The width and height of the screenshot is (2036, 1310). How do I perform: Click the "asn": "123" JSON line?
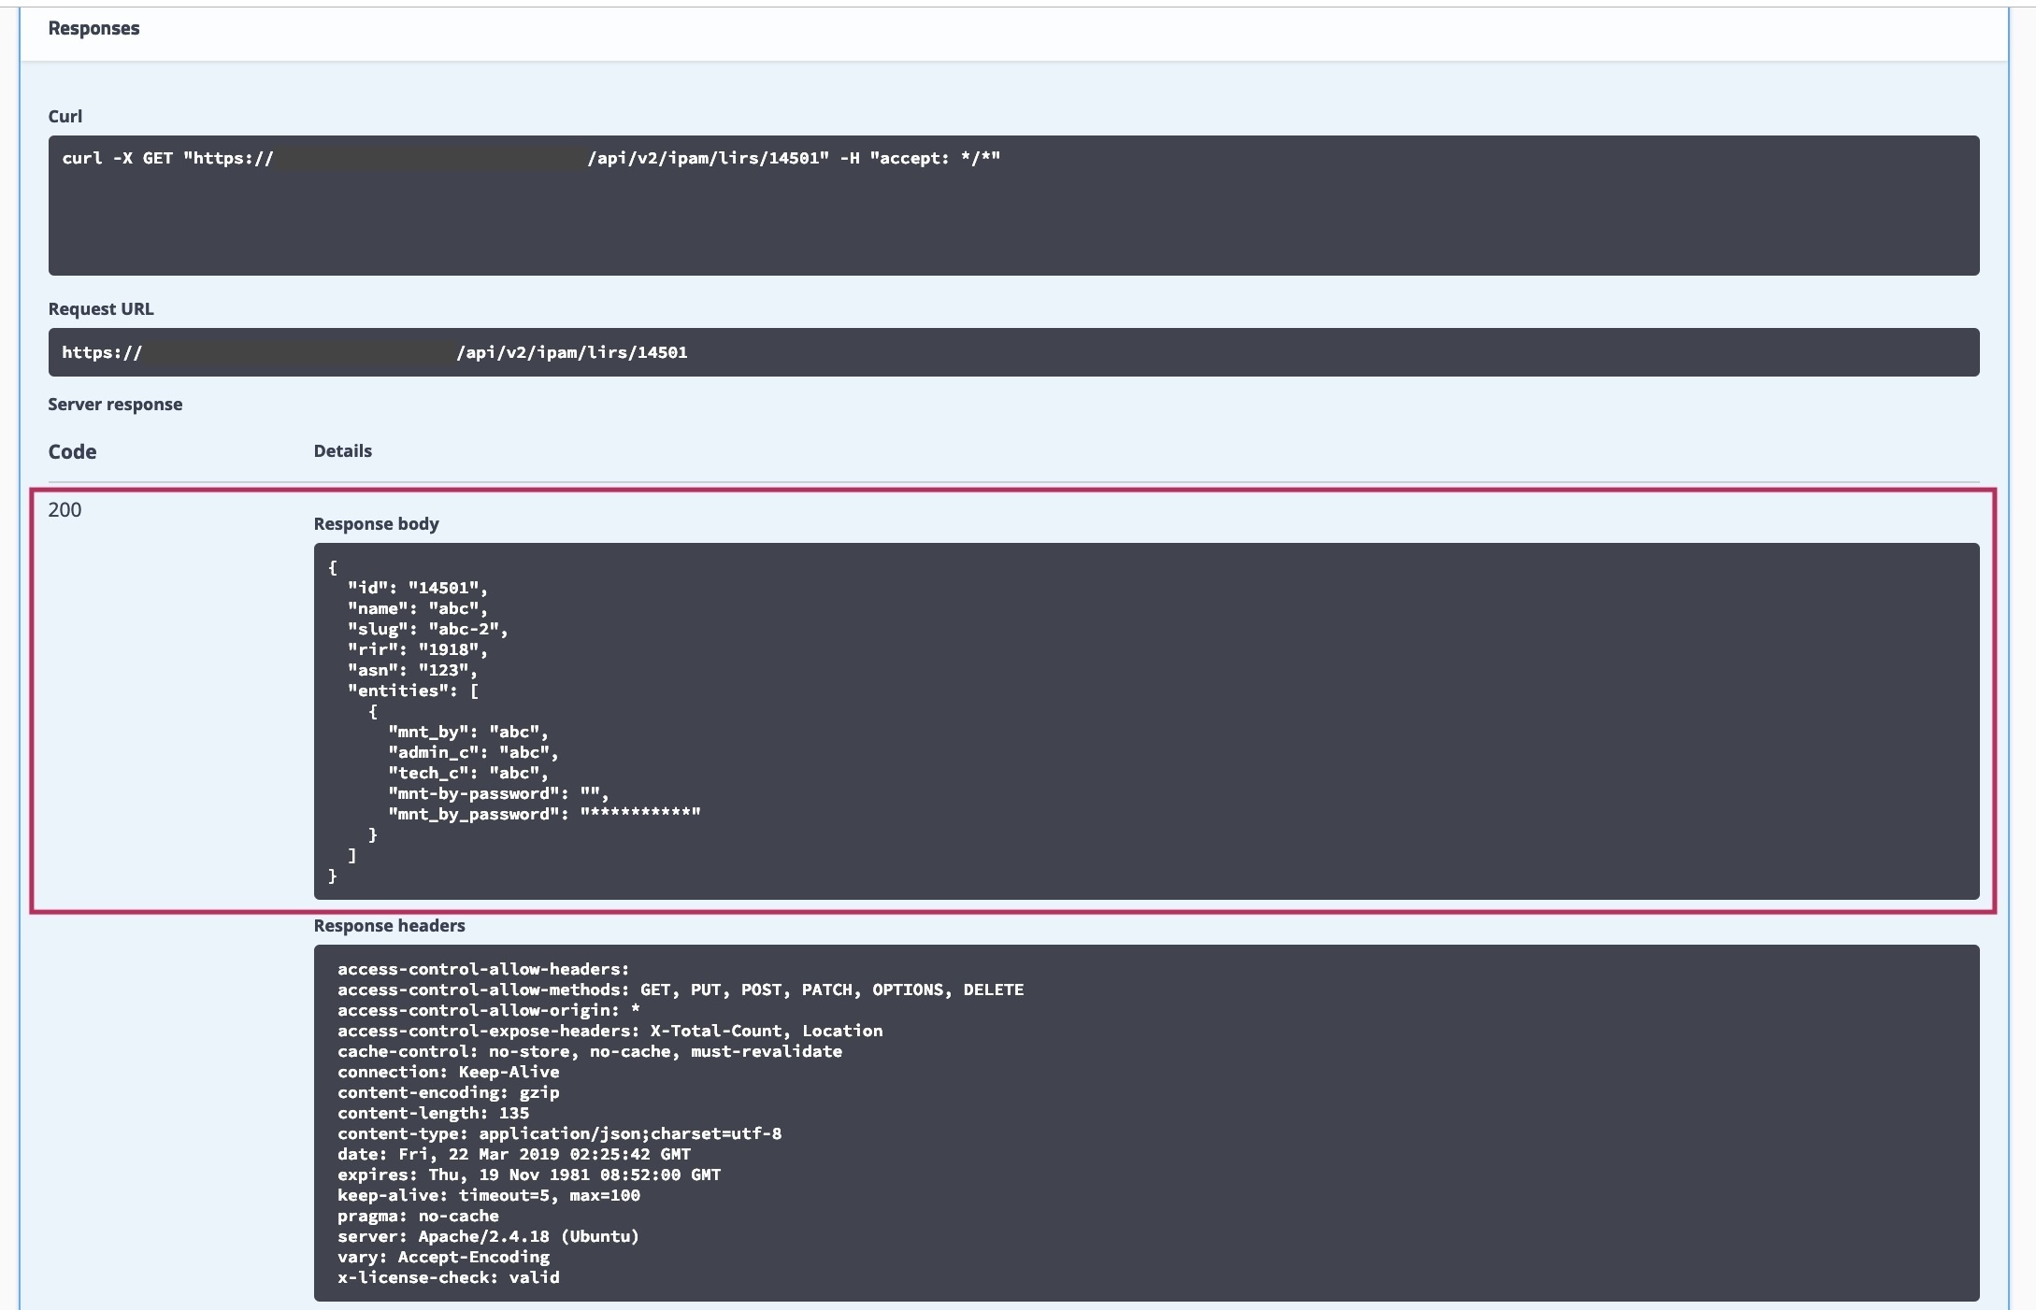411,670
